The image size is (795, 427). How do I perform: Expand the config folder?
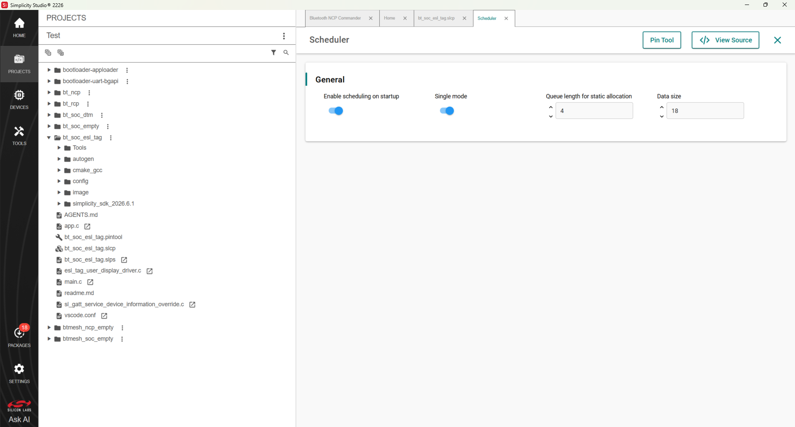point(59,181)
